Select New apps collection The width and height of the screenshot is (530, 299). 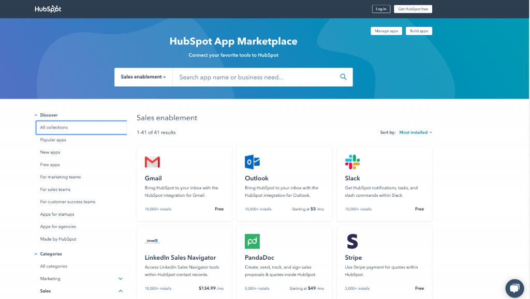pos(50,152)
